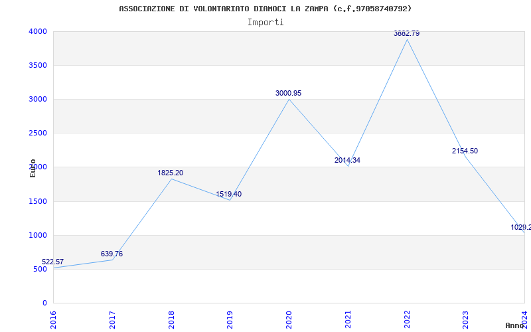Select the 1825.20 data point label
The height and width of the screenshot is (332, 531).
[x=171, y=173]
